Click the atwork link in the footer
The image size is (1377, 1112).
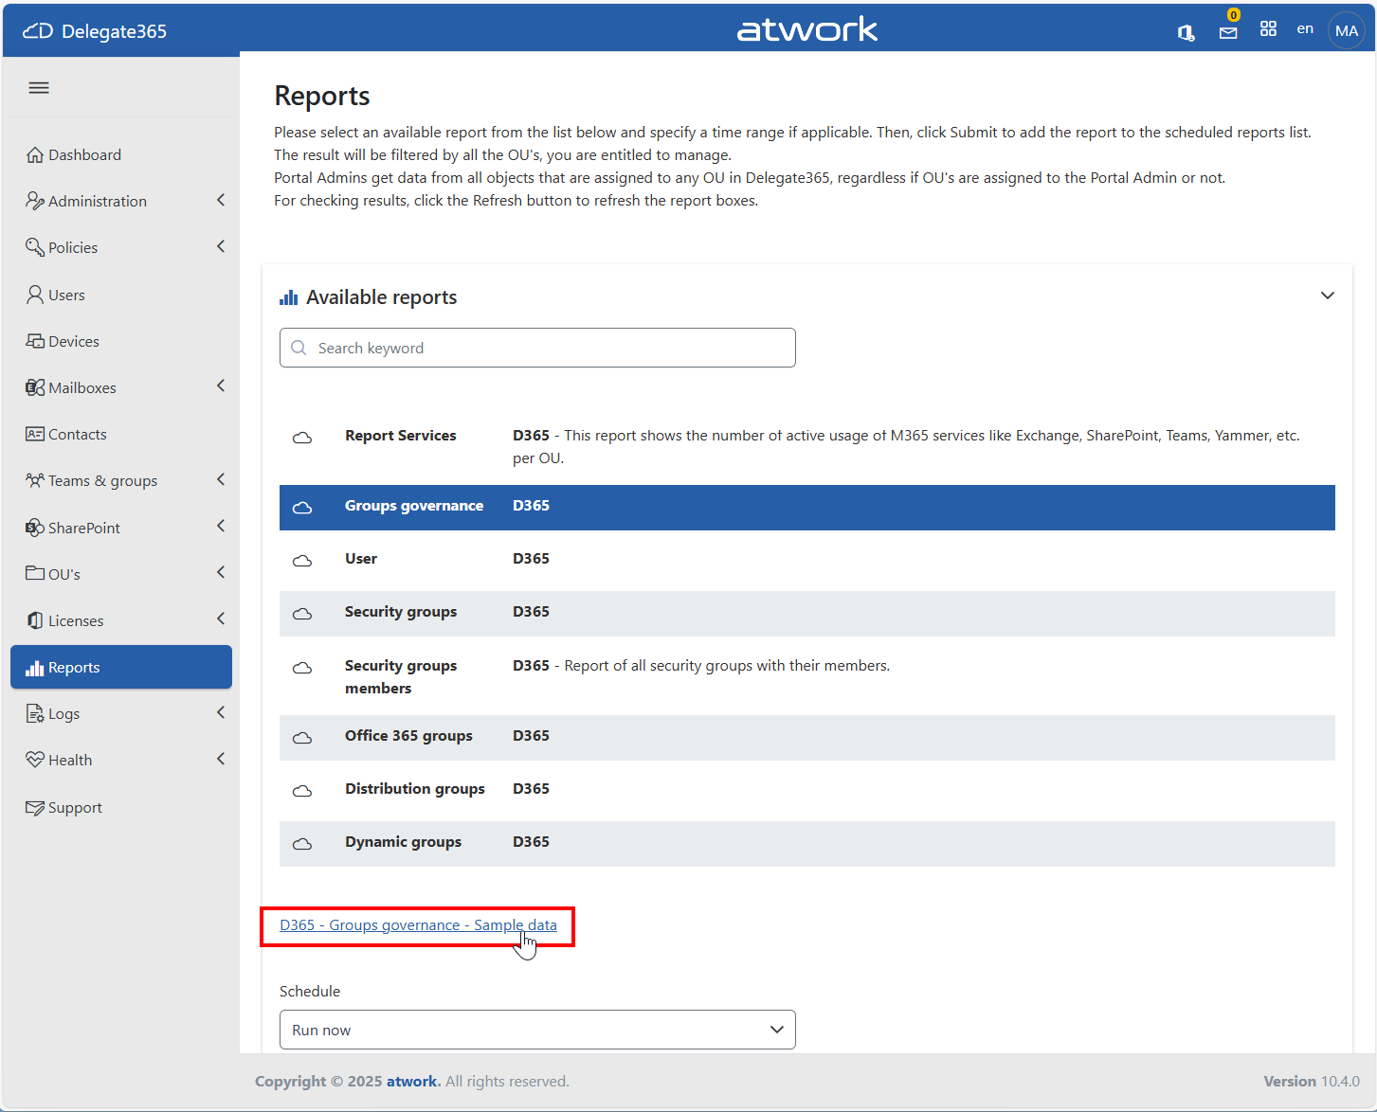[x=412, y=1082]
